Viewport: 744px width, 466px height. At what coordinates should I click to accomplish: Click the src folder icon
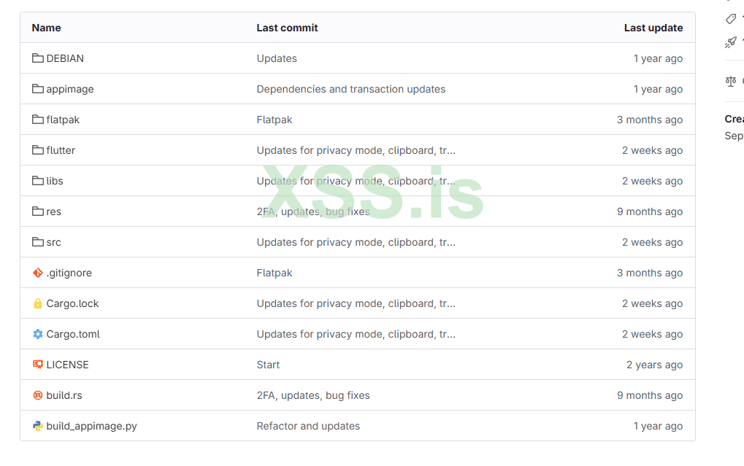pyautogui.click(x=38, y=242)
